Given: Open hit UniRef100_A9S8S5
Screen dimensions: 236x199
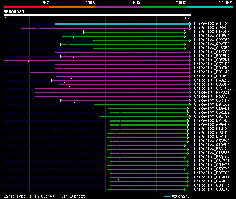Looking at the screenshot, I should 212,28.
